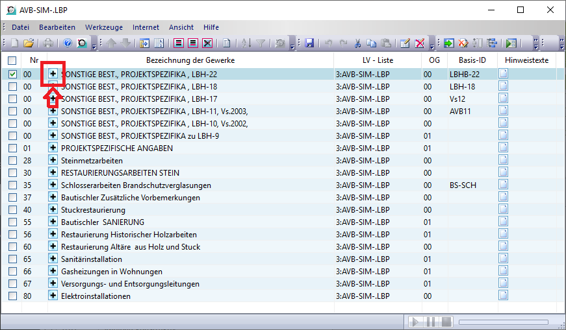Open the Werkzeuge menu
The width and height of the screenshot is (566, 330).
pyautogui.click(x=103, y=27)
